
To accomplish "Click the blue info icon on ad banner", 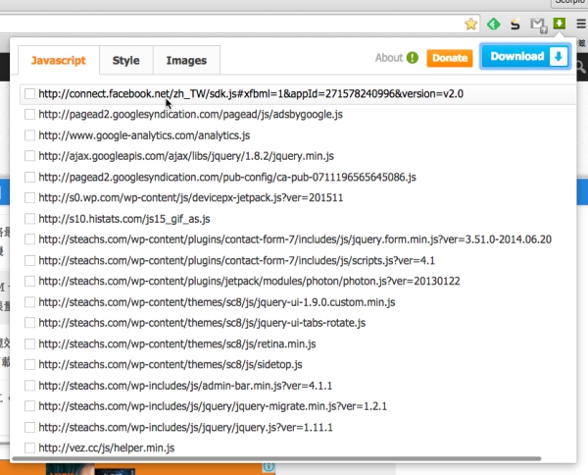I will tap(269, 467).
